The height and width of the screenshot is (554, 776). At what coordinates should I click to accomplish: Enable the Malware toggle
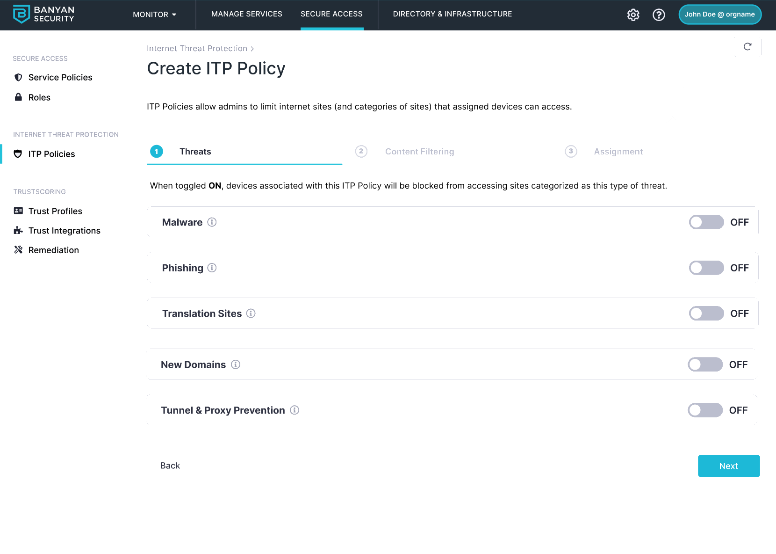pos(706,222)
